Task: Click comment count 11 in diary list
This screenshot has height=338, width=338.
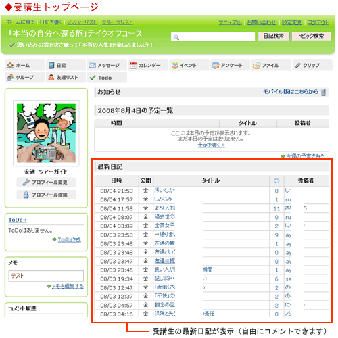Action: pyautogui.click(x=276, y=209)
